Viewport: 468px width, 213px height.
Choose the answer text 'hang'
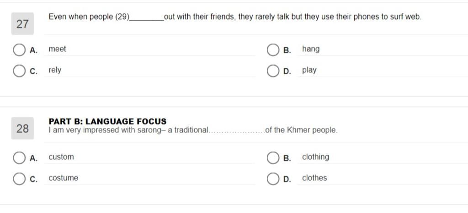pyautogui.click(x=311, y=49)
